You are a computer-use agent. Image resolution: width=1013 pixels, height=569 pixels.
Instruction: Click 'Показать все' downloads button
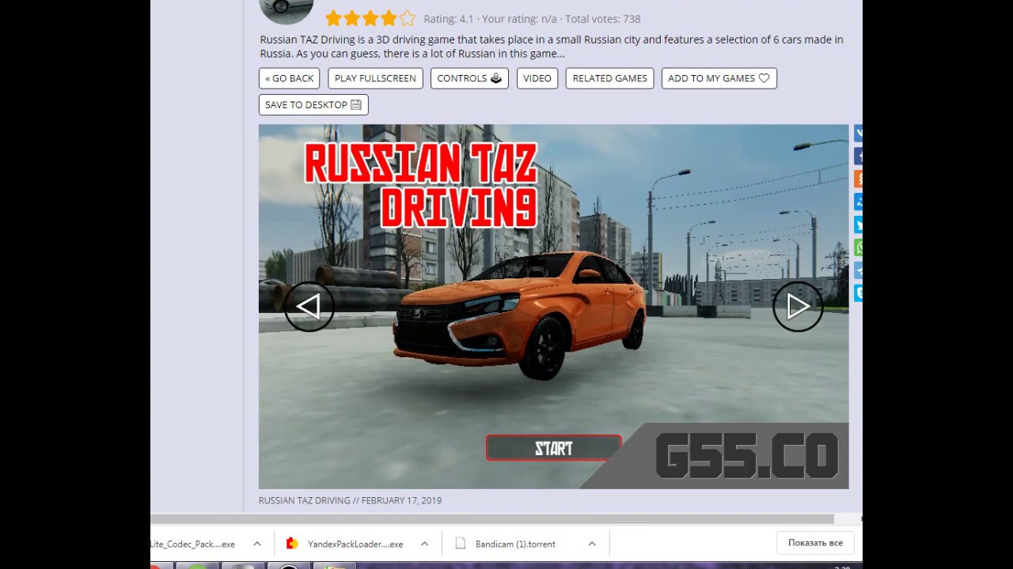tap(815, 543)
